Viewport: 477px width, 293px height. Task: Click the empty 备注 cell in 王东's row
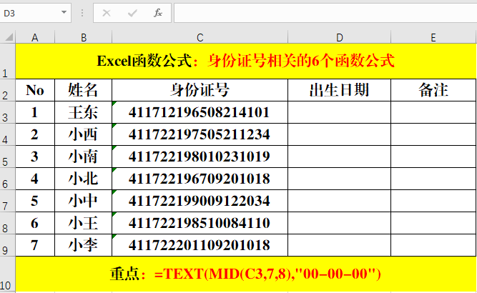coord(433,112)
